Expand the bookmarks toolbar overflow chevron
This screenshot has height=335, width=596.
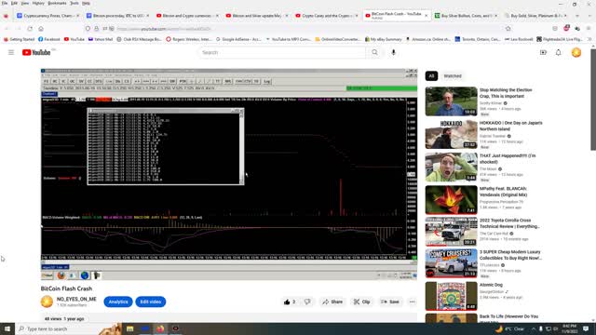589,39
